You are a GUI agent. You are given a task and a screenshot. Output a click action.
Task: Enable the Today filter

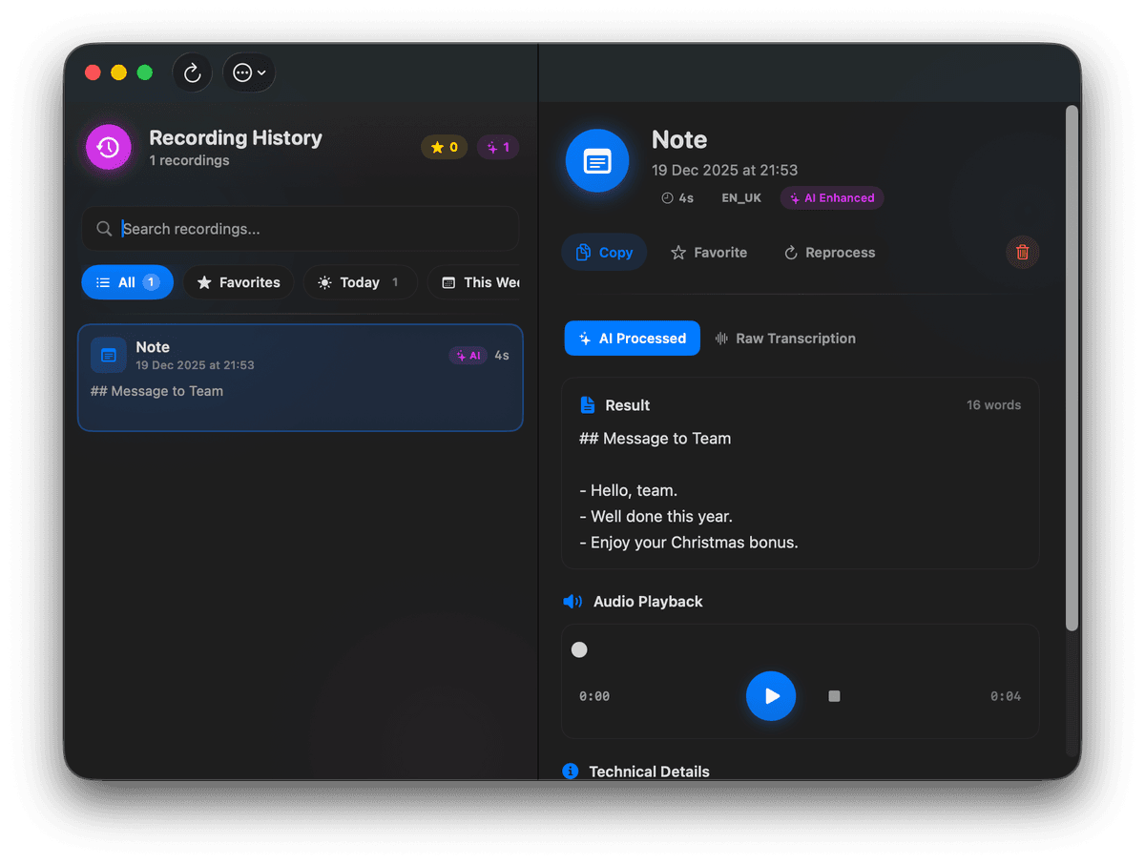tap(360, 282)
